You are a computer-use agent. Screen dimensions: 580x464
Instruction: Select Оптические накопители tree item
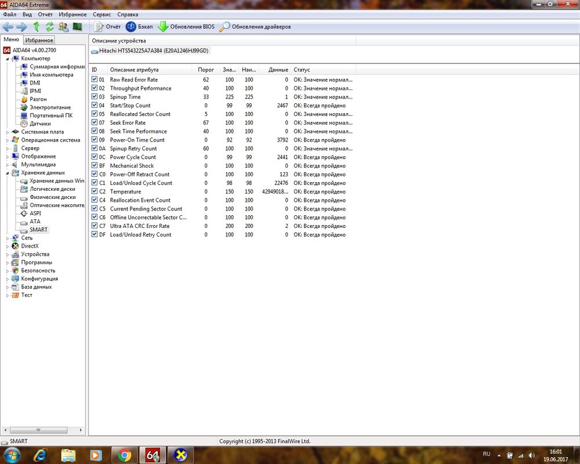click(x=57, y=205)
